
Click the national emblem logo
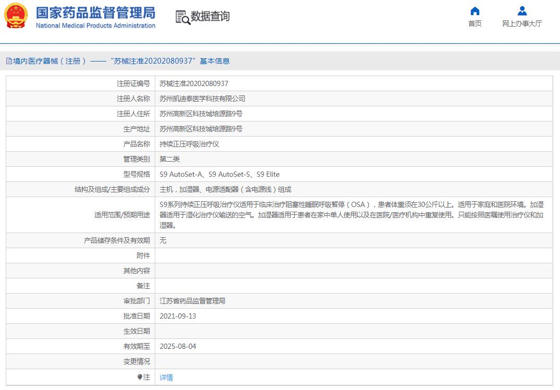pos(16,16)
